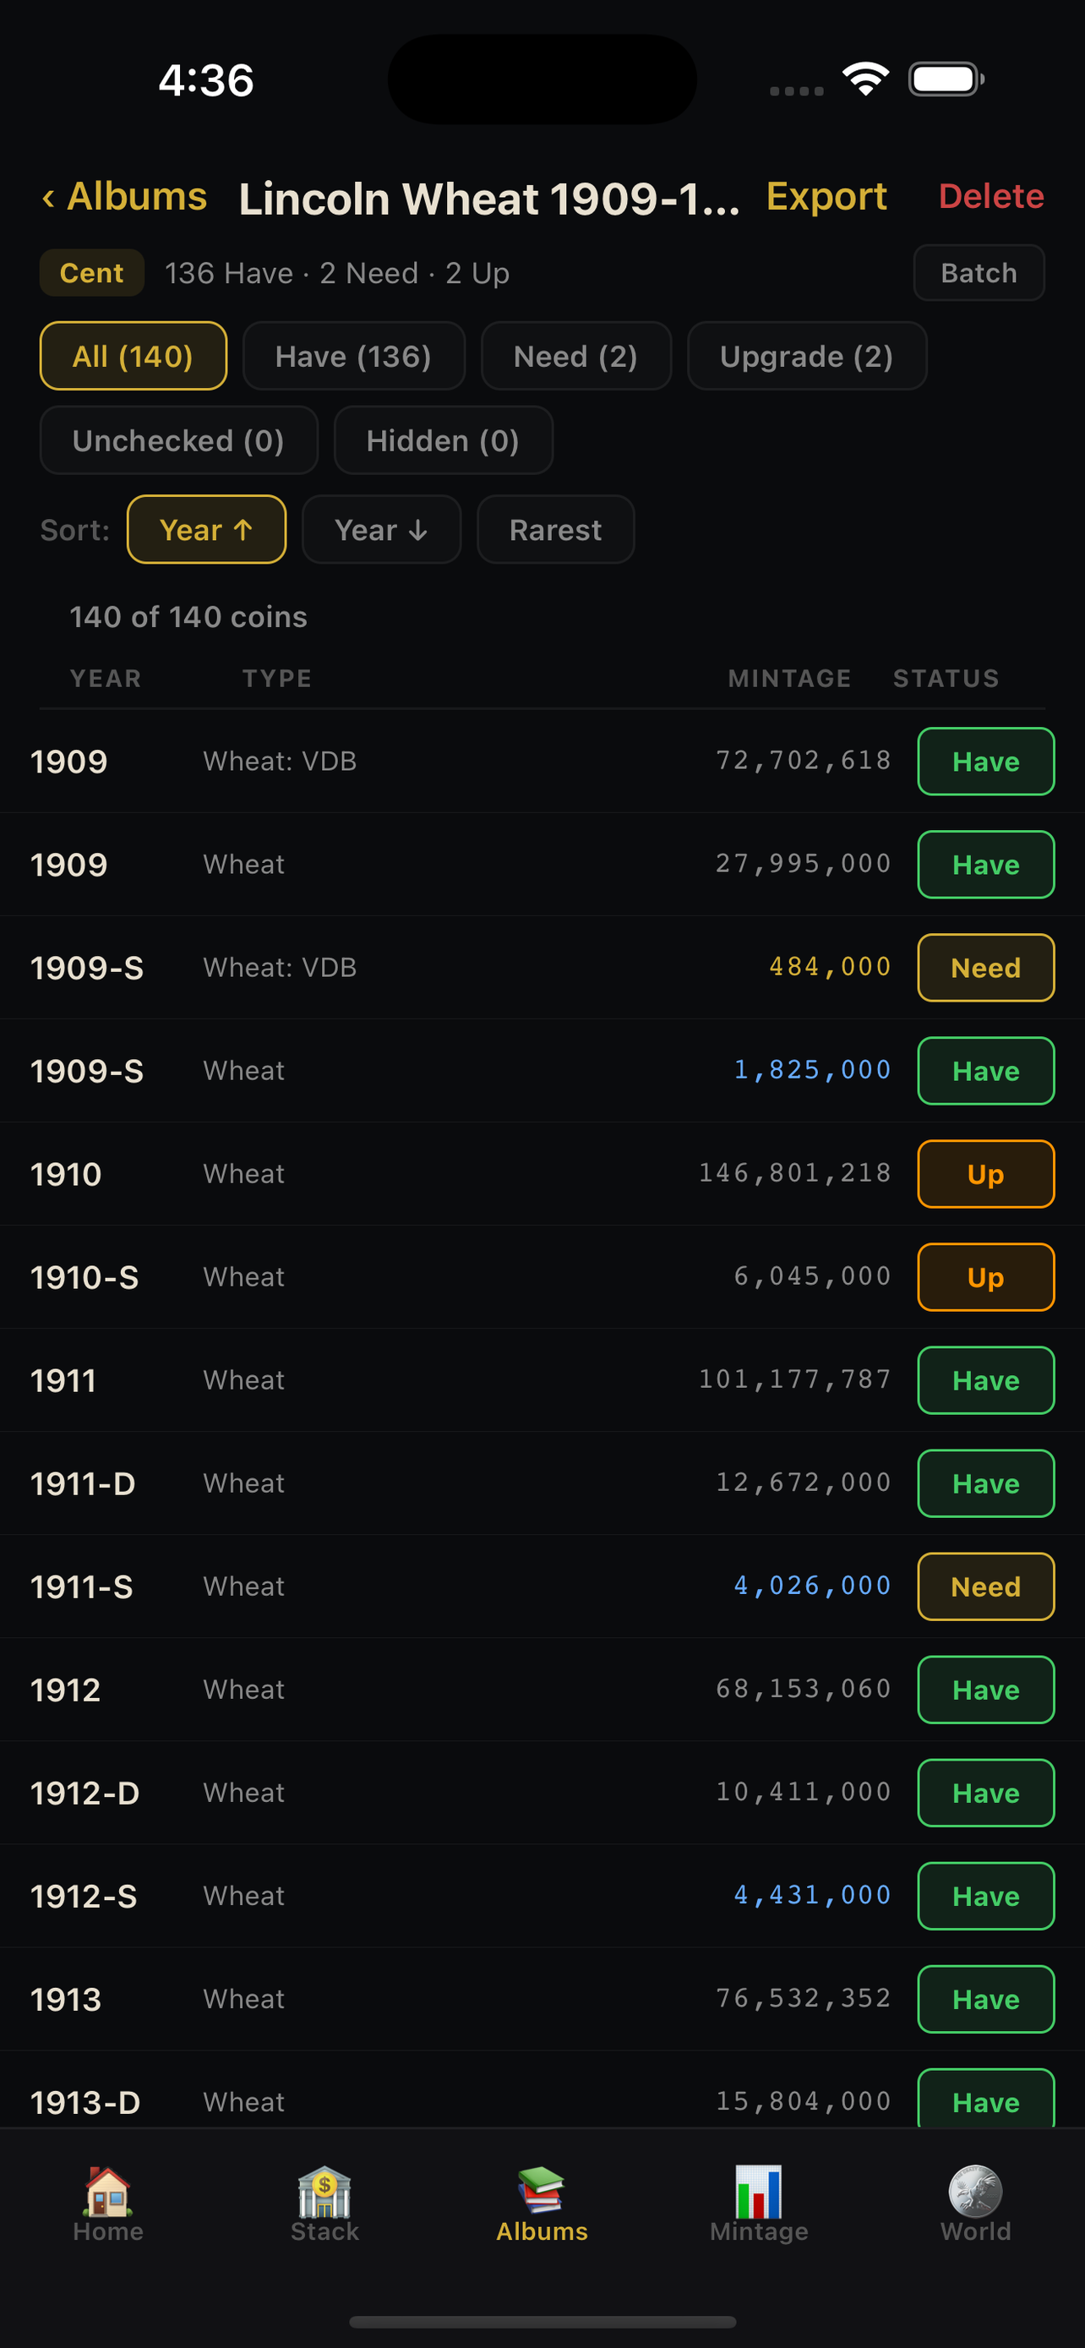
Task: Open Batch editing mode
Action: click(x=979, y=272)
